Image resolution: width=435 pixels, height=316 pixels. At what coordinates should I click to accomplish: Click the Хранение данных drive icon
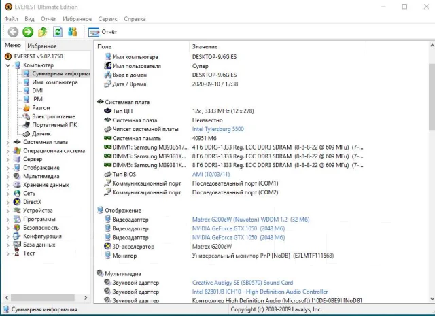click(17, 185)
